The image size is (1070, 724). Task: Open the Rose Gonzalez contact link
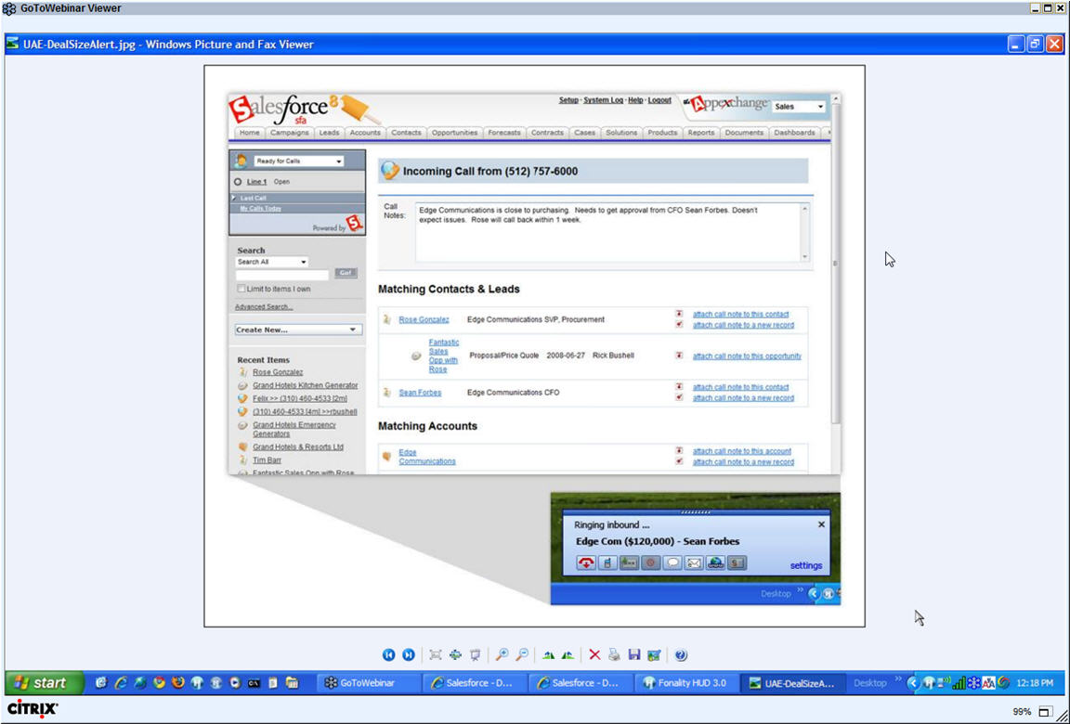tap(424, 320)
